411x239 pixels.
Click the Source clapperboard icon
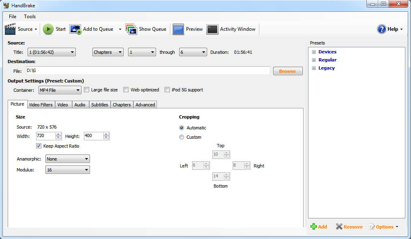click(x=10, y=29)
